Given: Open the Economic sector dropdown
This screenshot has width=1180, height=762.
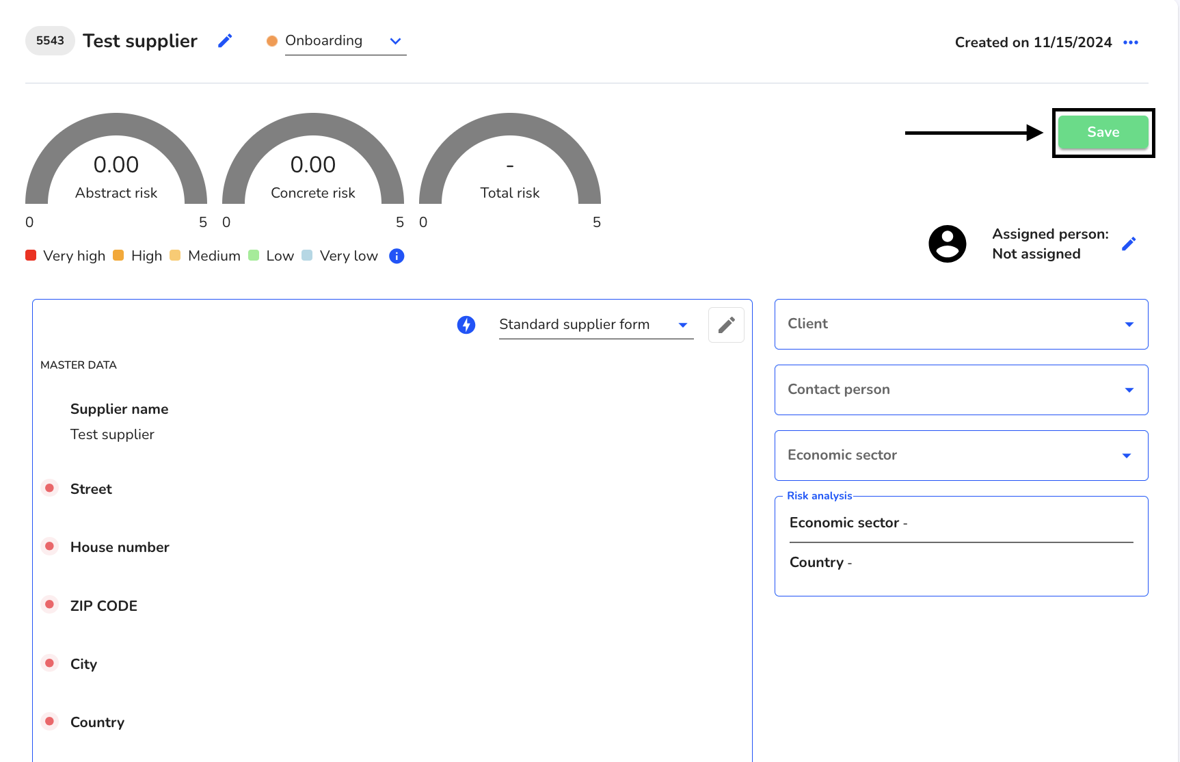Looking at the screenshot, I should [961, 456].
